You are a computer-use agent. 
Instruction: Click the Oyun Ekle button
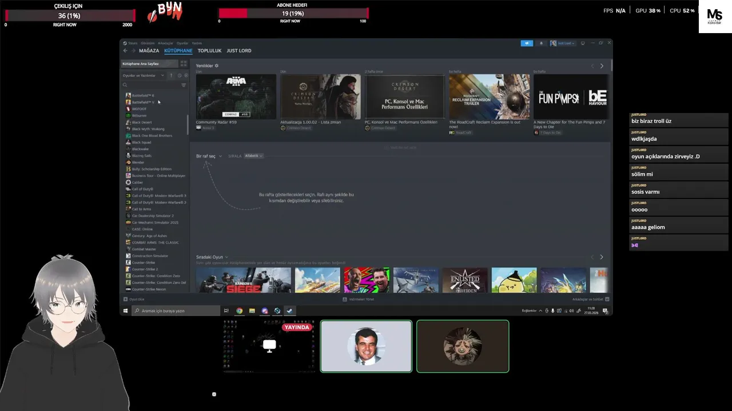pyautogui.click(x=134, y=299)
